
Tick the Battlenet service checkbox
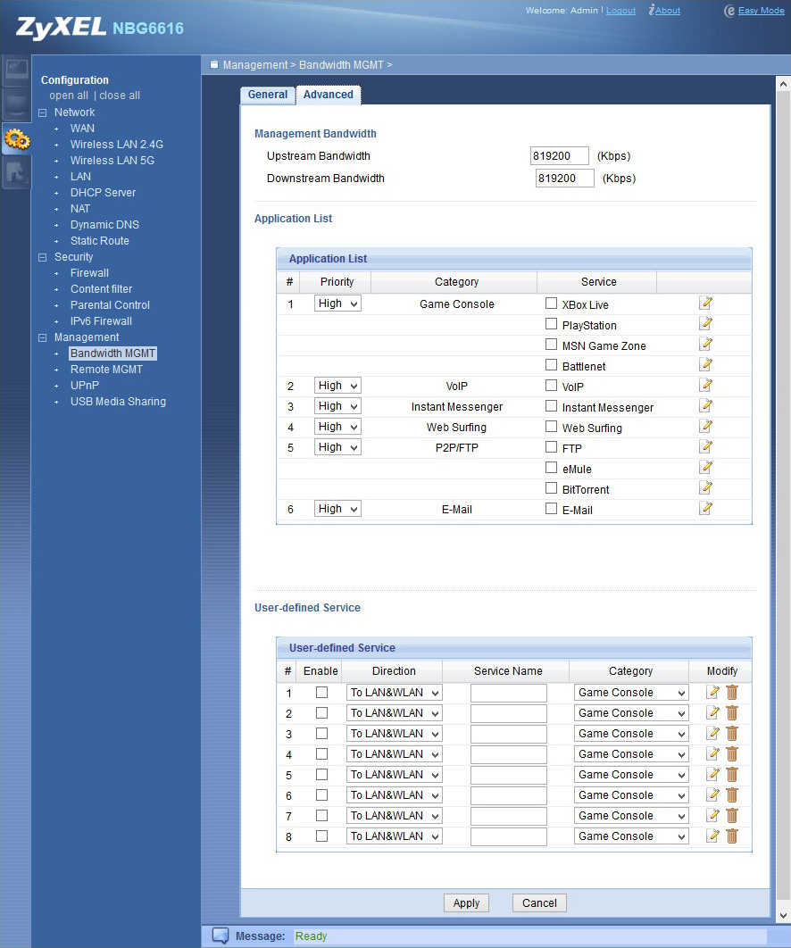pos(551,364)
